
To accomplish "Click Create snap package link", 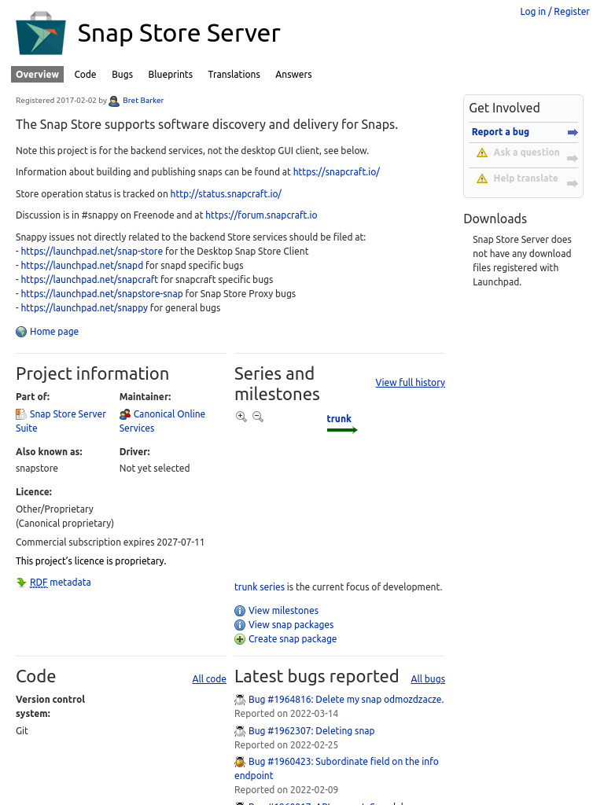I will point(293,639).
